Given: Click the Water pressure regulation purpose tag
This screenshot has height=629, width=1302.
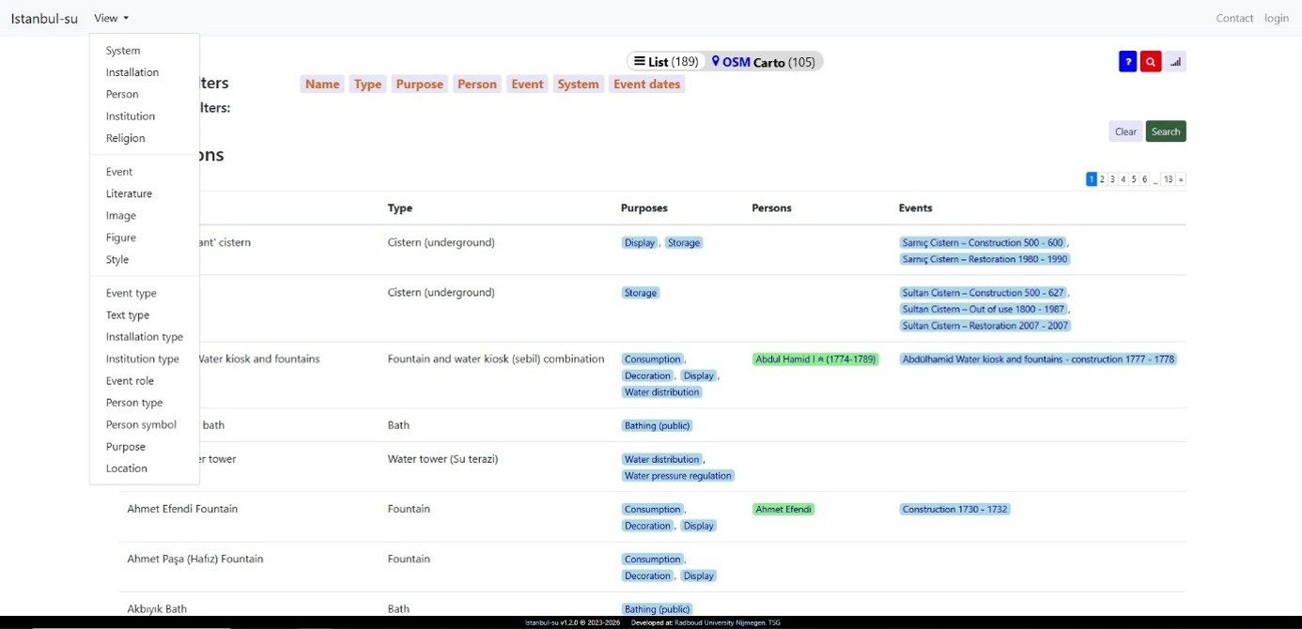Looking at the screenshot, I should coord(678,476).
